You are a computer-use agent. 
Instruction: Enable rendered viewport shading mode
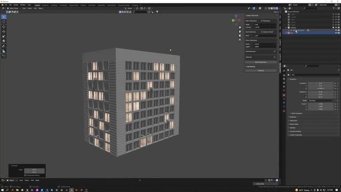[277, 9]
